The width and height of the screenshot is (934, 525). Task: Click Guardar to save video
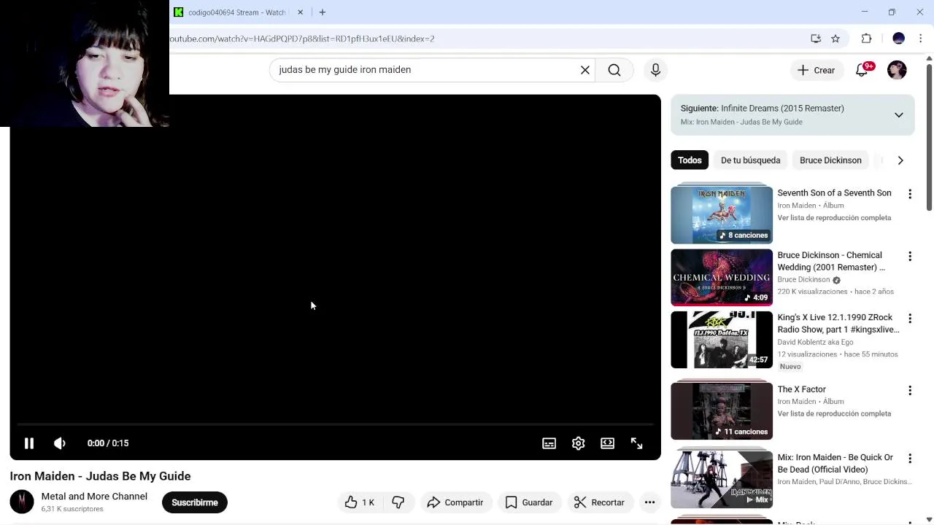pyautogui.click(x=529, y=502)
